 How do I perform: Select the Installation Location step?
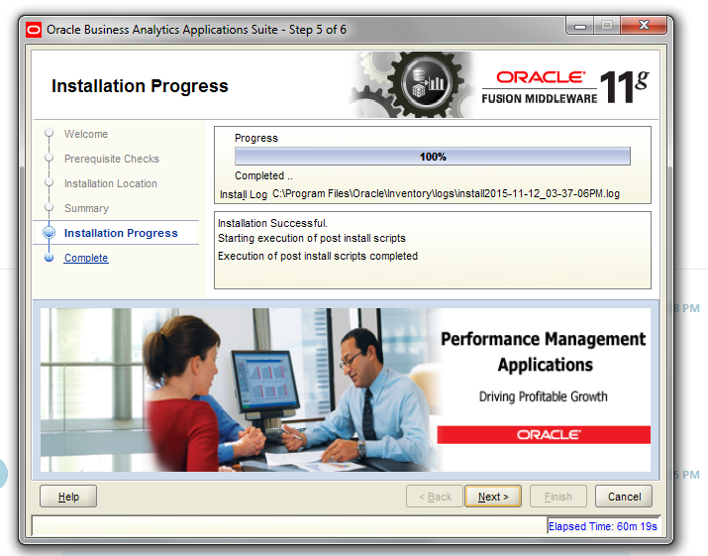111,183
